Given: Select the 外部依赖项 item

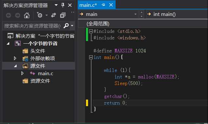Looking at the screenshot, I should coord(42,59).
